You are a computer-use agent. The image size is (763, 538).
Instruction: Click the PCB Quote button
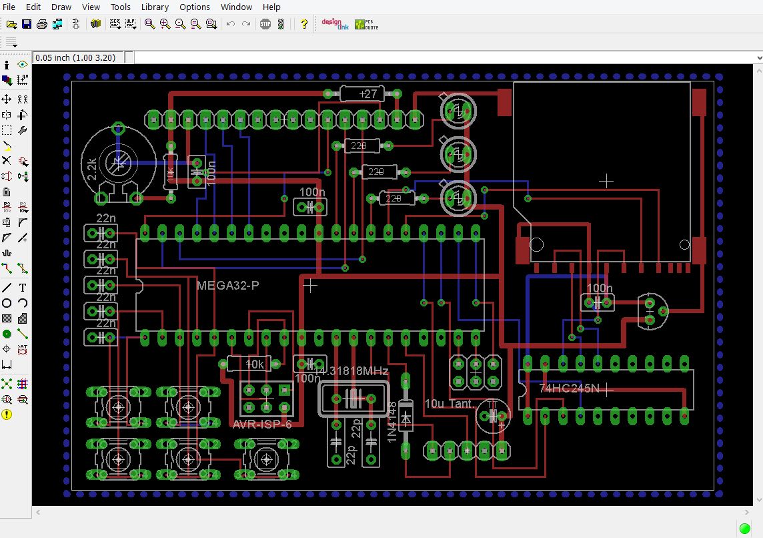click(366, 24)
